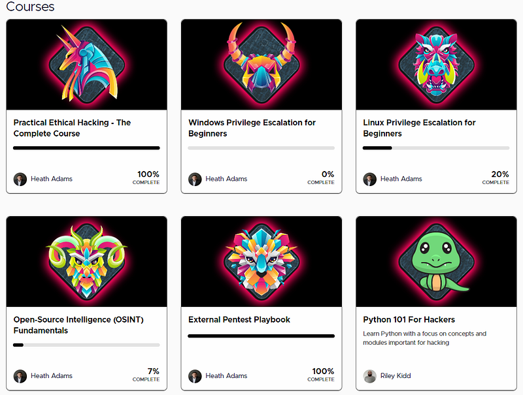Open the green cartoon snake Python badge
The image size is (523, 395).
click(436, 262)
